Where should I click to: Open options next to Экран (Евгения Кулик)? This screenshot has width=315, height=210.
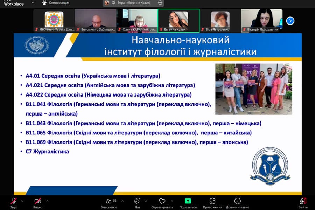[x=160, y=3]
